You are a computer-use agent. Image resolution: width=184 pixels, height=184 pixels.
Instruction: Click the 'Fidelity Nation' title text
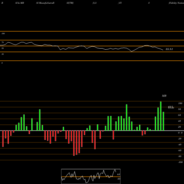click(176, 3)
